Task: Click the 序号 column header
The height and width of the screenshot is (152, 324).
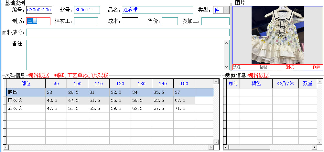Action: [233, 84]
